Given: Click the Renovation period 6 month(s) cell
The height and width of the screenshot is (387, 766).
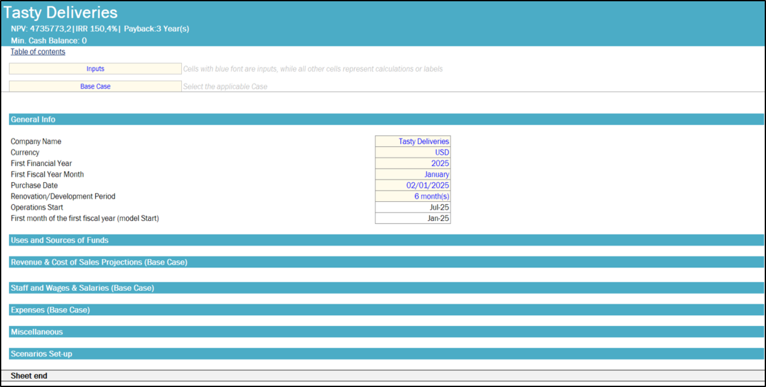Looking at the screenshot, I should [x=413, y=197].
